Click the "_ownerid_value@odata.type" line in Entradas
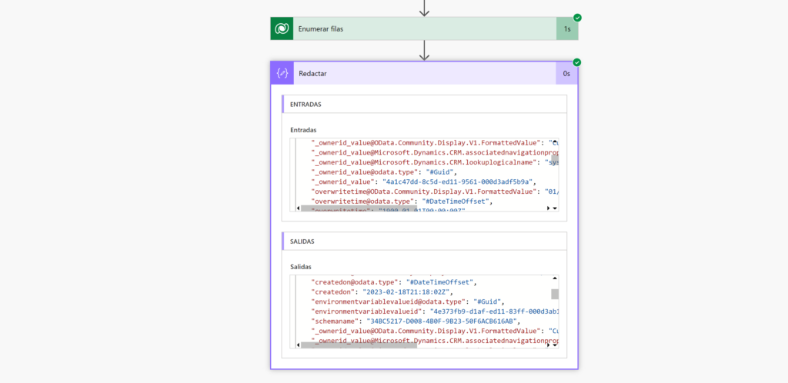Image resolution: width=788 pixels, height=383 pixels. tap(383, 172)
